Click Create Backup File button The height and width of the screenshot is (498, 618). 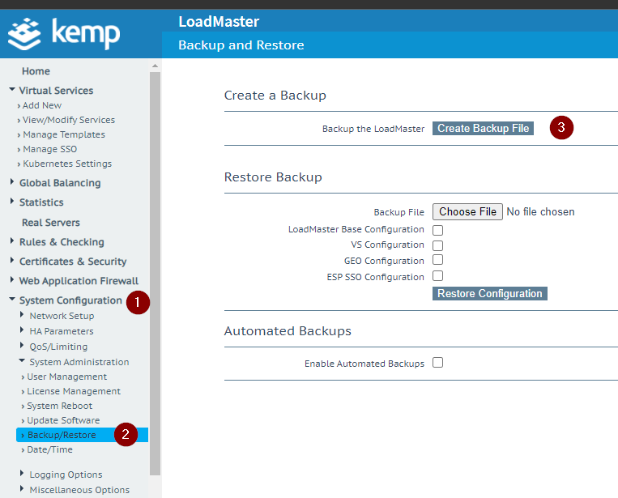(x=483, y=128)
